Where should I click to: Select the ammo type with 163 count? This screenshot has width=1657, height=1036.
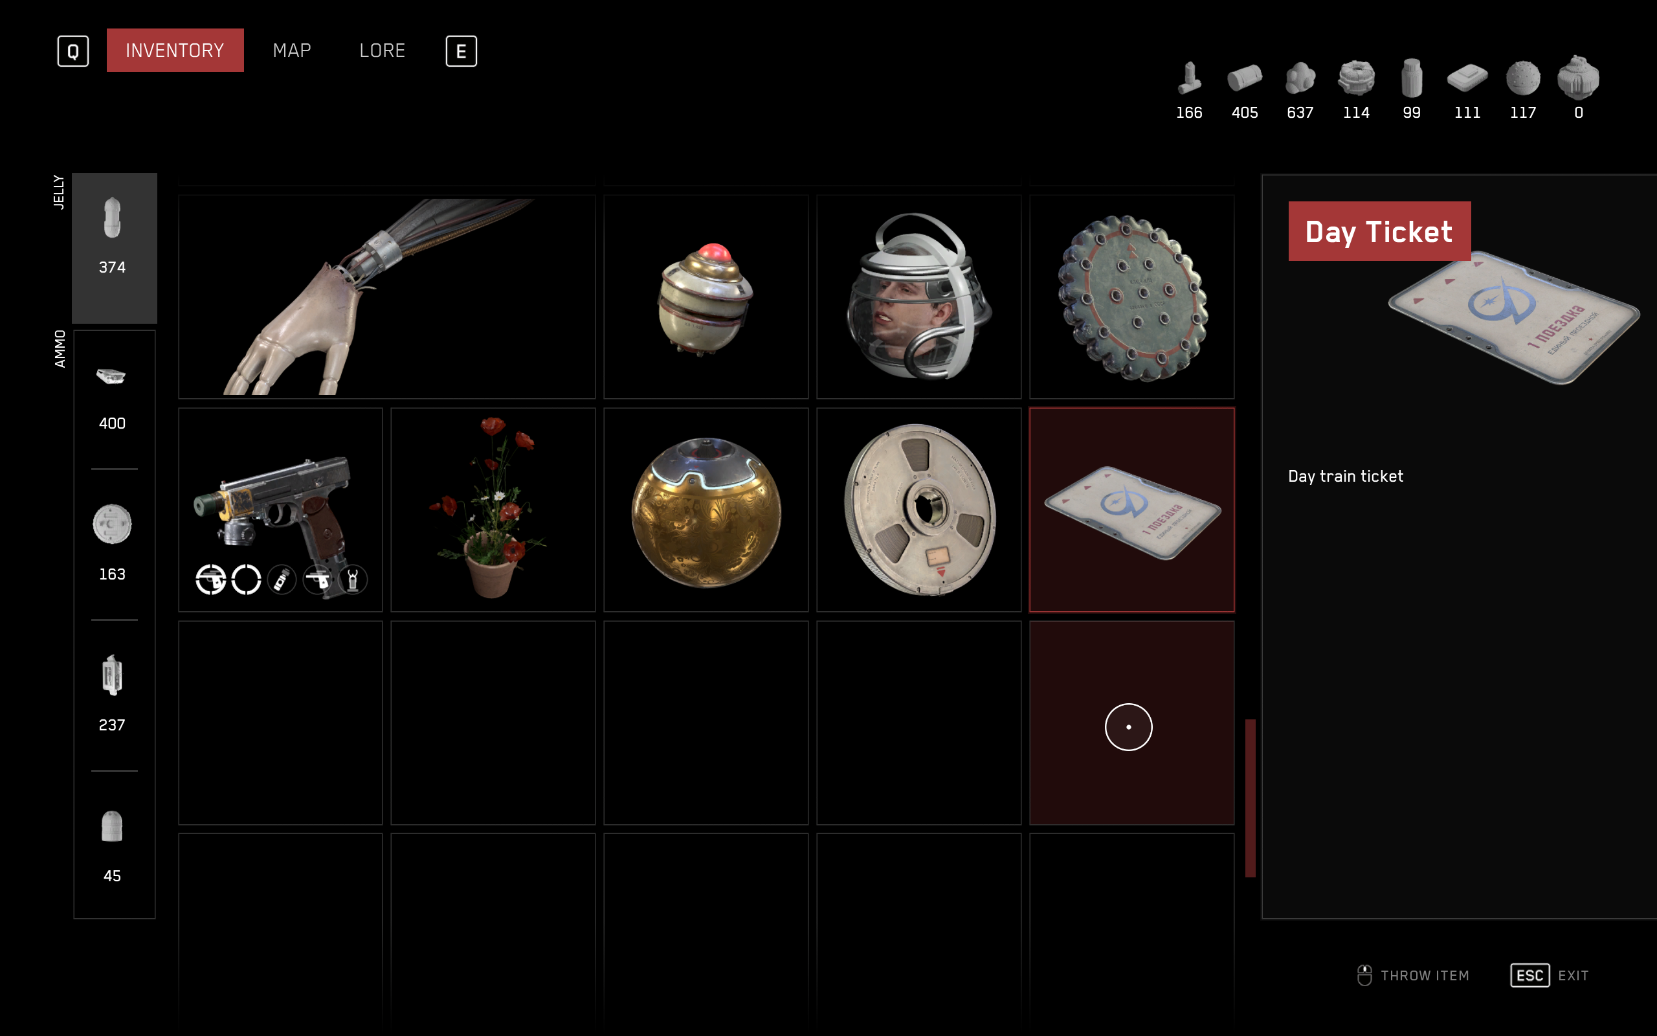click(x=112, y=543)
